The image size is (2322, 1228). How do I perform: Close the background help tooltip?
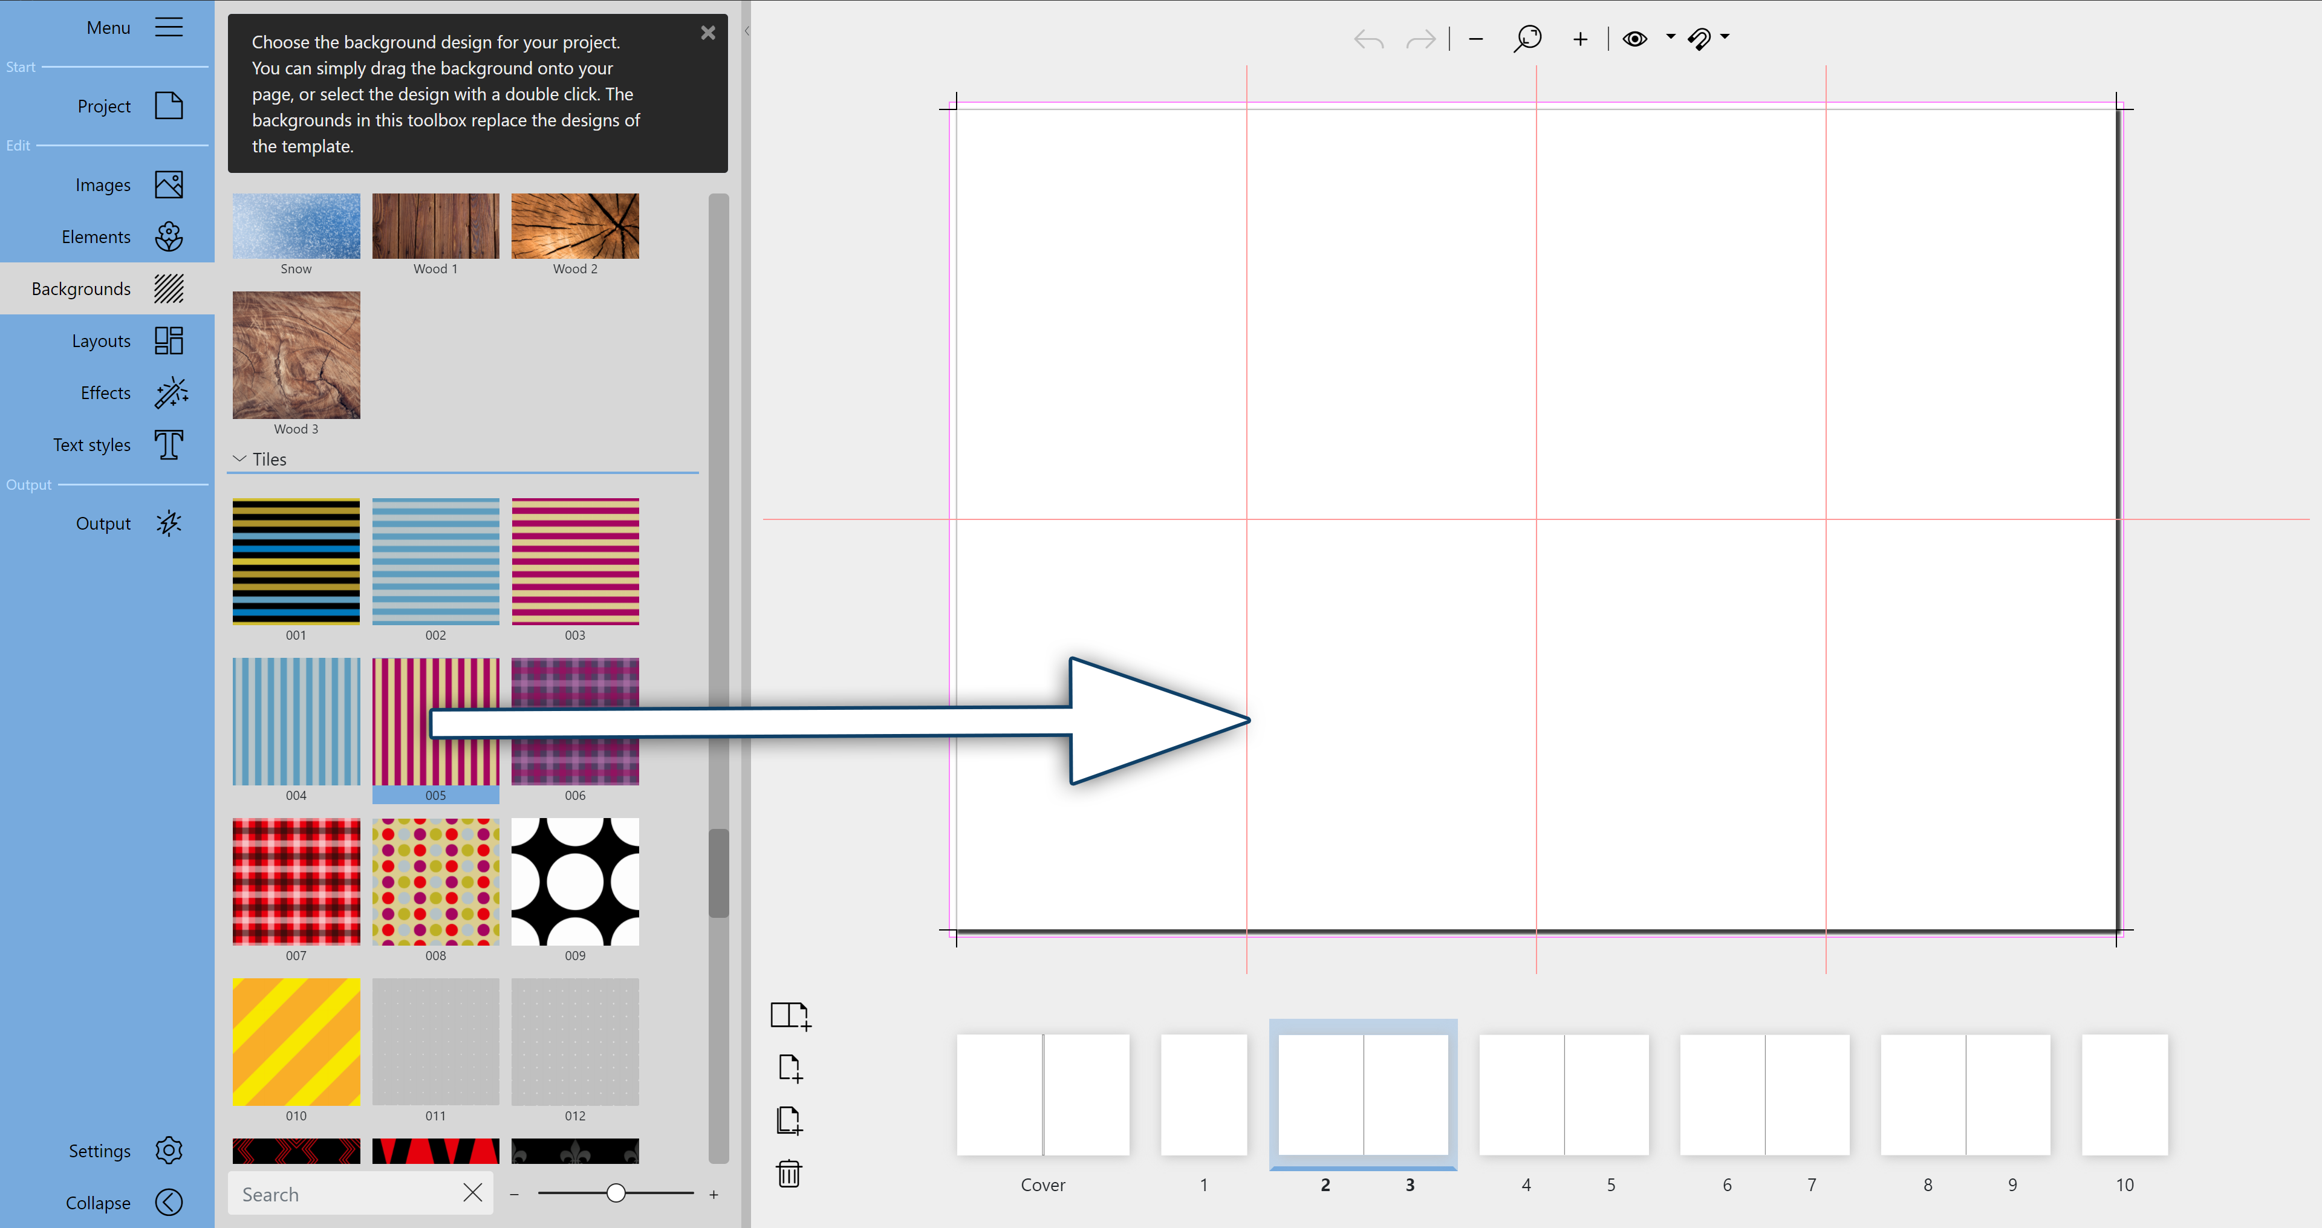[x=709, y=33]
